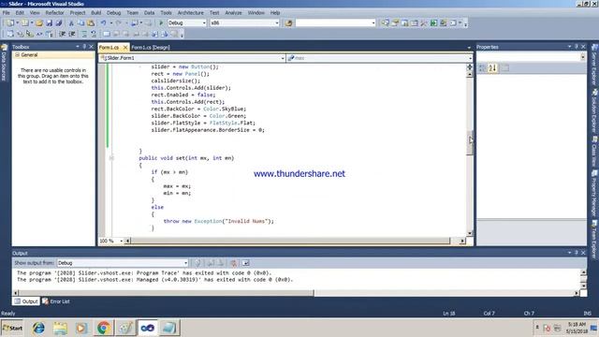599x337 pixels.
Task: Click the Increase Indent icon
Action: [x=72, y=34]
